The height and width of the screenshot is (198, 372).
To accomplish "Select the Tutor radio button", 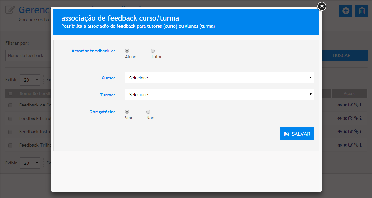I will (x=153, y=51).
